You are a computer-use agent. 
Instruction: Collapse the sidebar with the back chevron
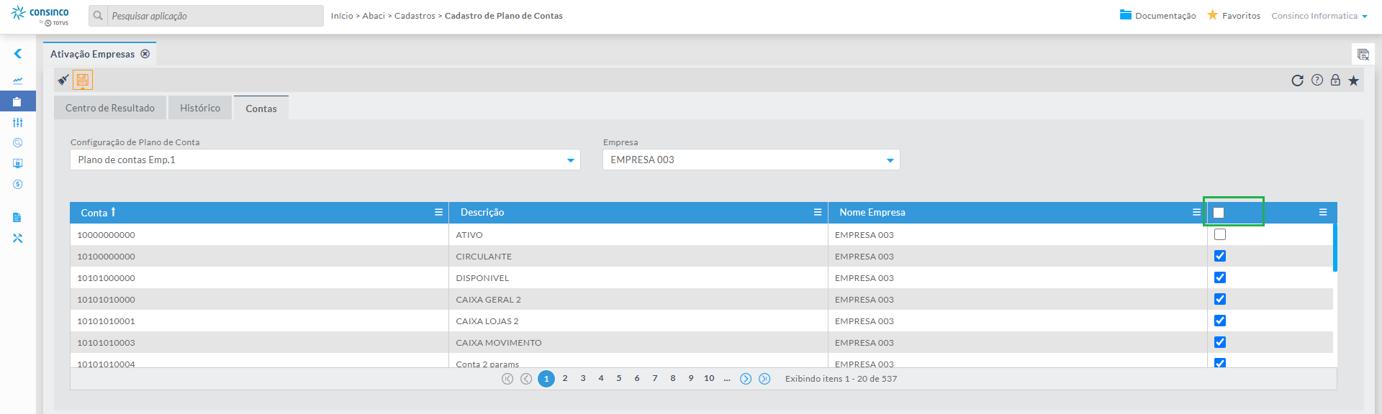17,54
